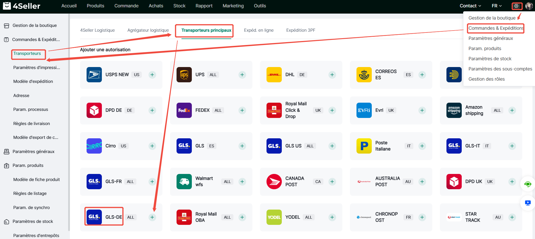Add Royal Mail Click & Drop authorization
This screenshot has height=239, width=535.
tap(332, 110)
